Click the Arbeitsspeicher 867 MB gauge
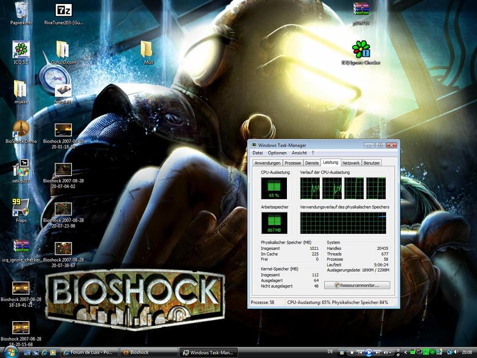Image resolution: width=477 pixels, height=358 pixels. [x=274, y=223]
